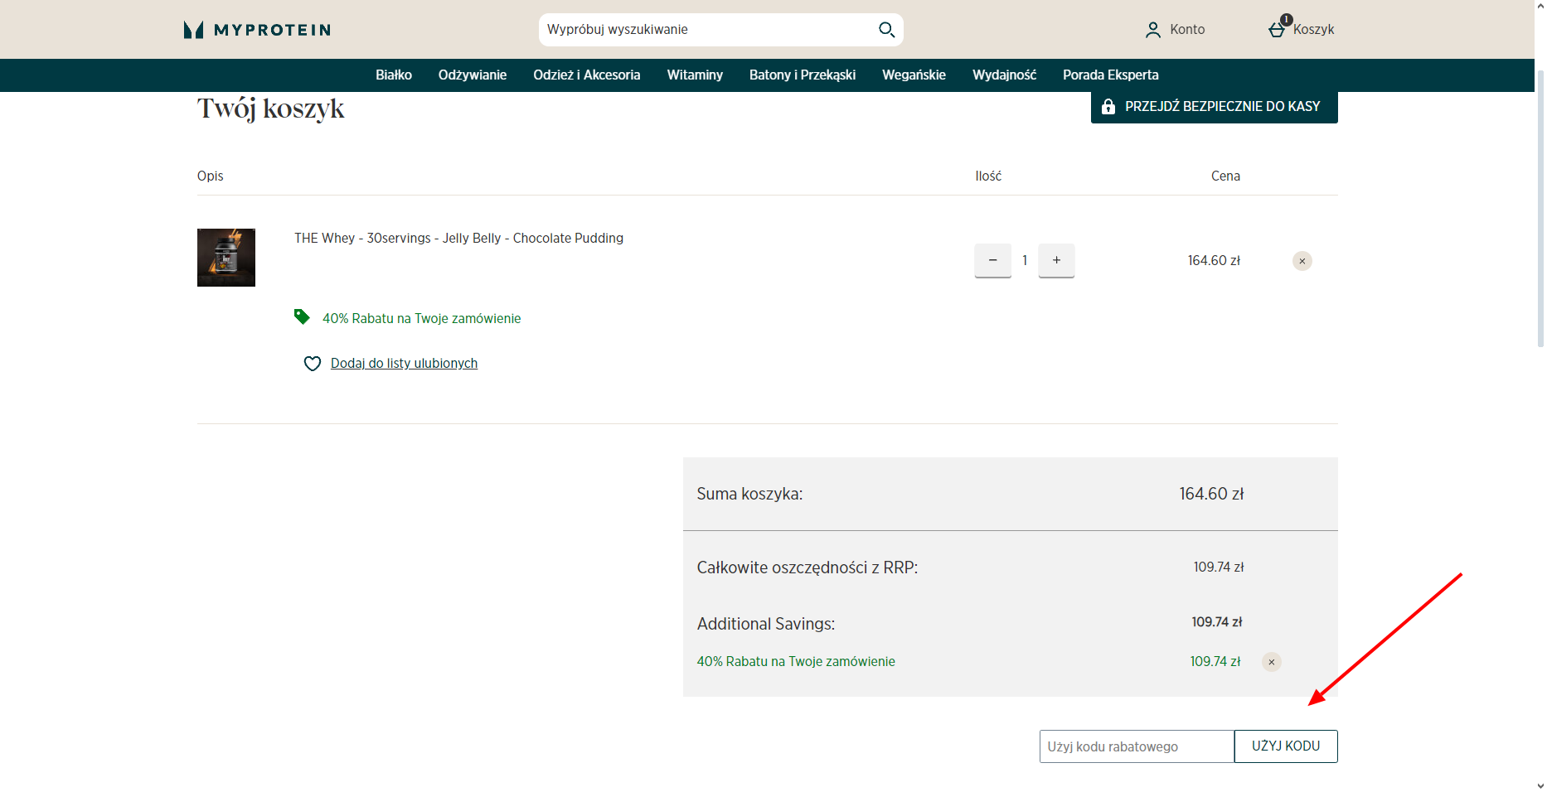
Task: Click Całkowite oszczędności z RRP label
Action: 807,568
